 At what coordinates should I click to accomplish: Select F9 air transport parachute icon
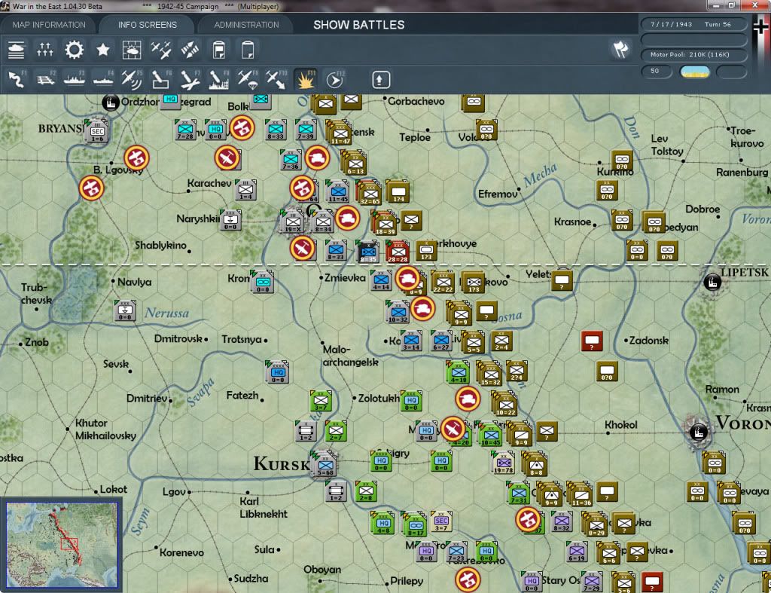[248, 80]
